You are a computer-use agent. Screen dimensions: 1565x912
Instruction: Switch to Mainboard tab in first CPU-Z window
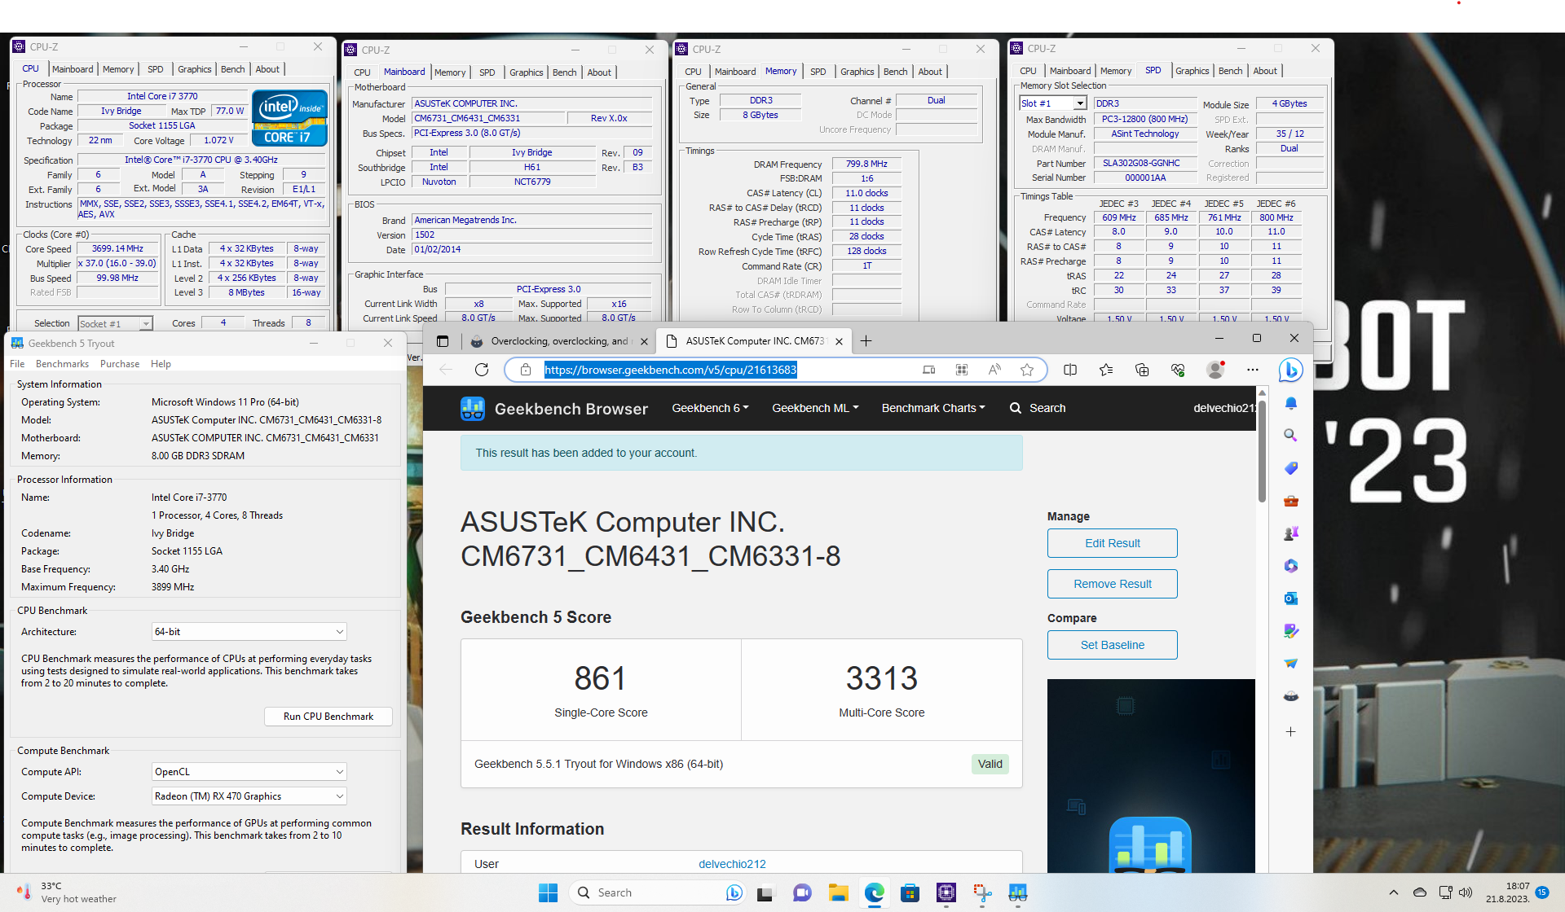click(x=73, y=69)
